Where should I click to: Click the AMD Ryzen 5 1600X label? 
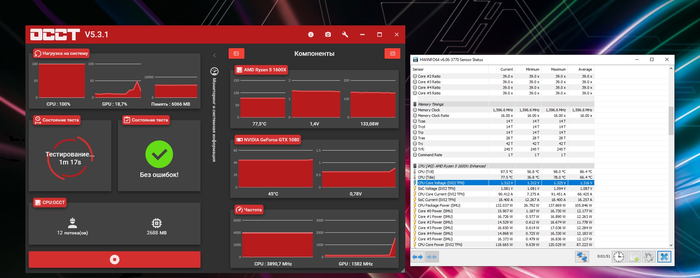tap(261, 70)
